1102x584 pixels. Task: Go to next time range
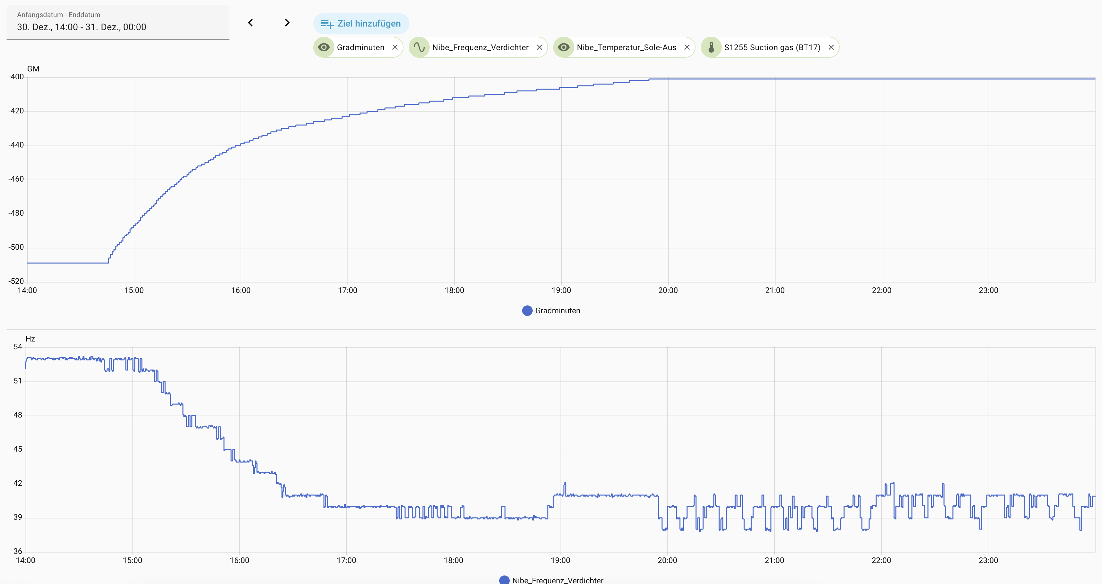point(287,23)
